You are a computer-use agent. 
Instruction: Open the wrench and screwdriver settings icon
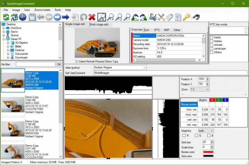(x=161, y=17)
